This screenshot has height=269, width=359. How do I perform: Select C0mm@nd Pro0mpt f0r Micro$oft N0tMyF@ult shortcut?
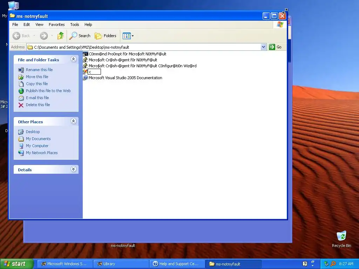tap(127, 54)
